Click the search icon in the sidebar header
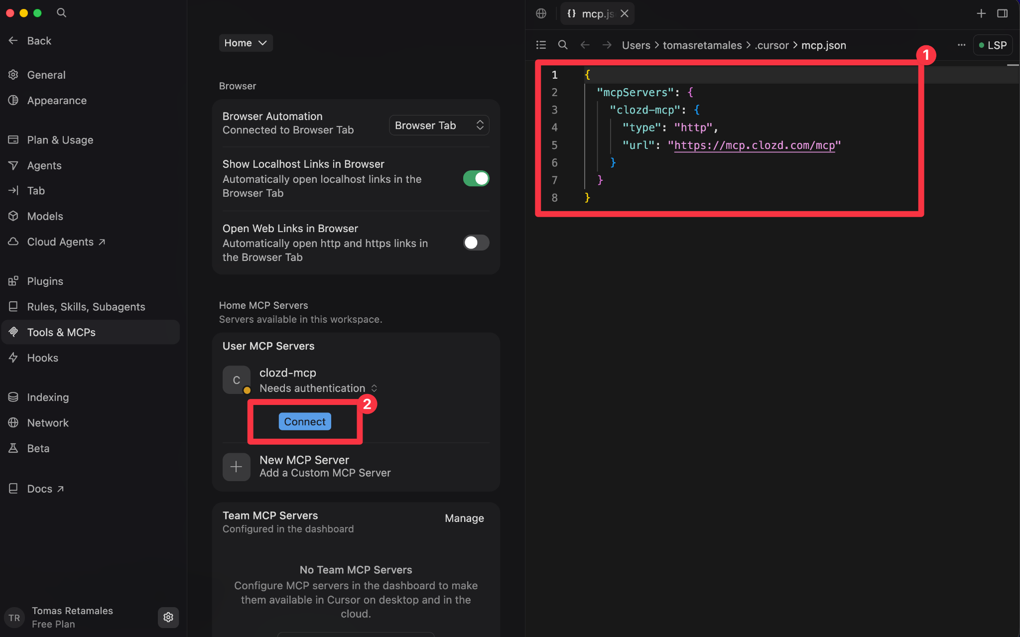Screen dimensions: 1020x637 61,13
